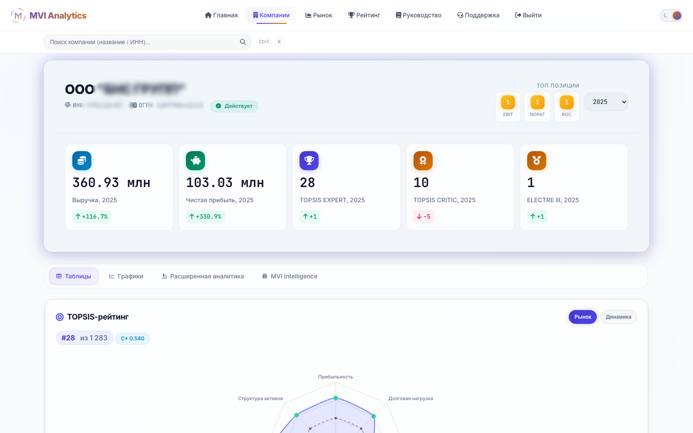
Task: Click the TOPSIS-рейтинг heading text
Action: 98,317
